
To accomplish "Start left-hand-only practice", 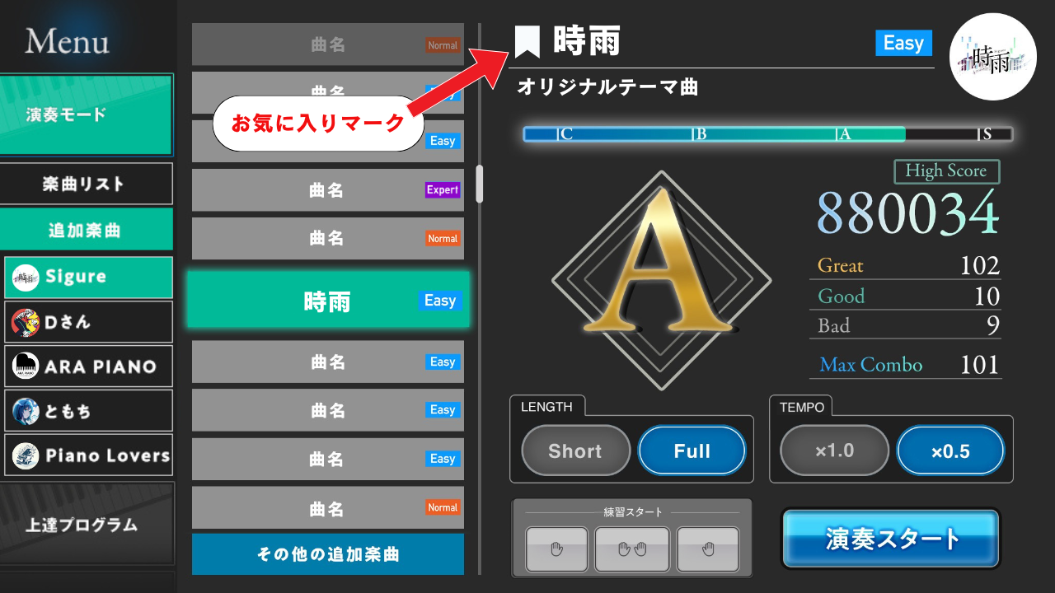I will pyautogui.click(x=557, y=549).
